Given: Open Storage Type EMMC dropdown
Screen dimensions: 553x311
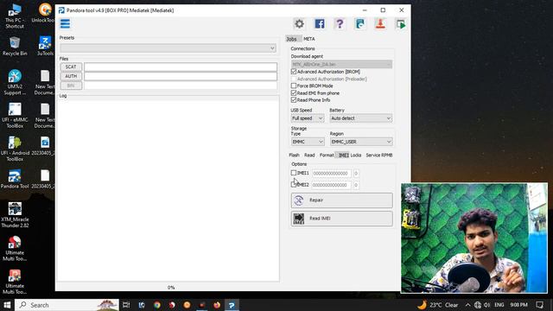Looking at the screenshot, I should [308, 142].
